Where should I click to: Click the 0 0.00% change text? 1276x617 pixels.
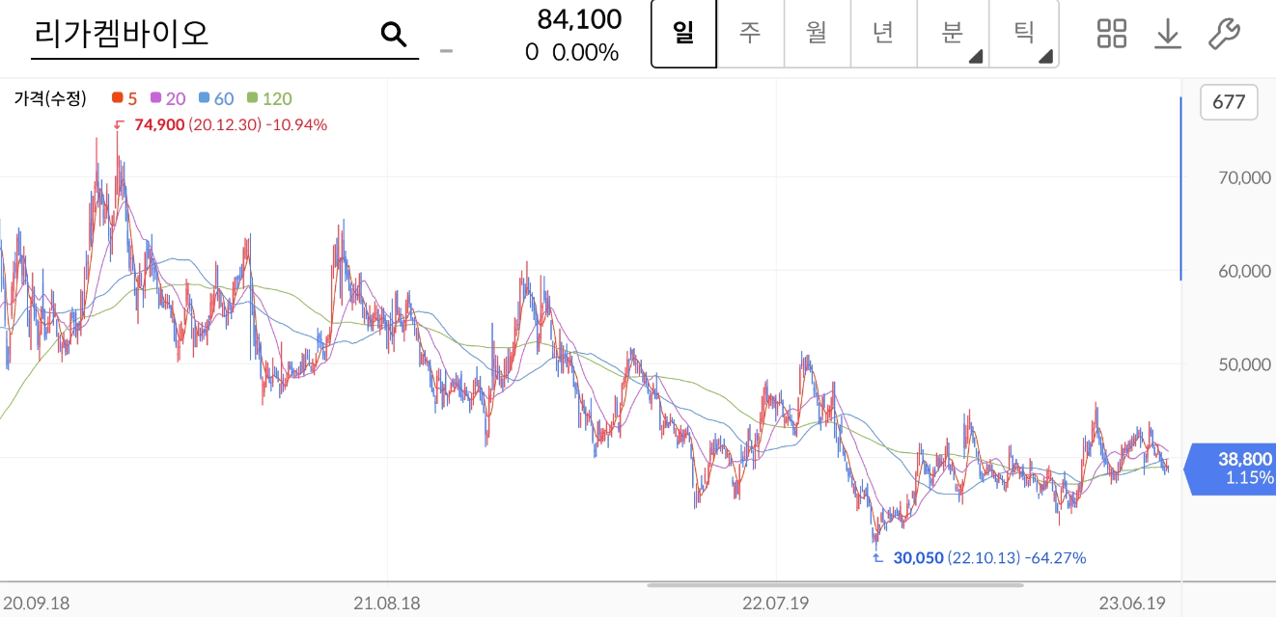click(571, 52)
